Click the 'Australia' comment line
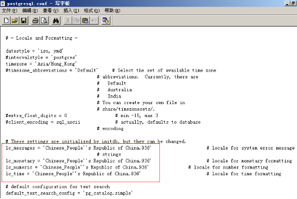The width and height of the screenshot is (297, 199). pyautogui.click(x=114, y=90)
